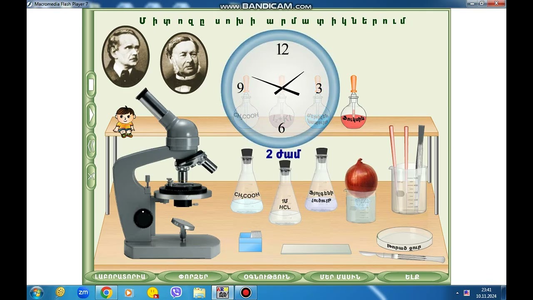Click the language flag in the system tray

click(x=467, y=293)
